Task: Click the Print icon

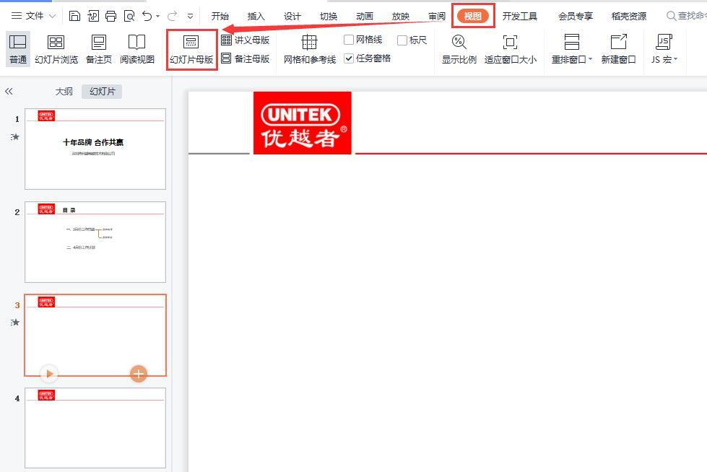Action: pos(110,16)
